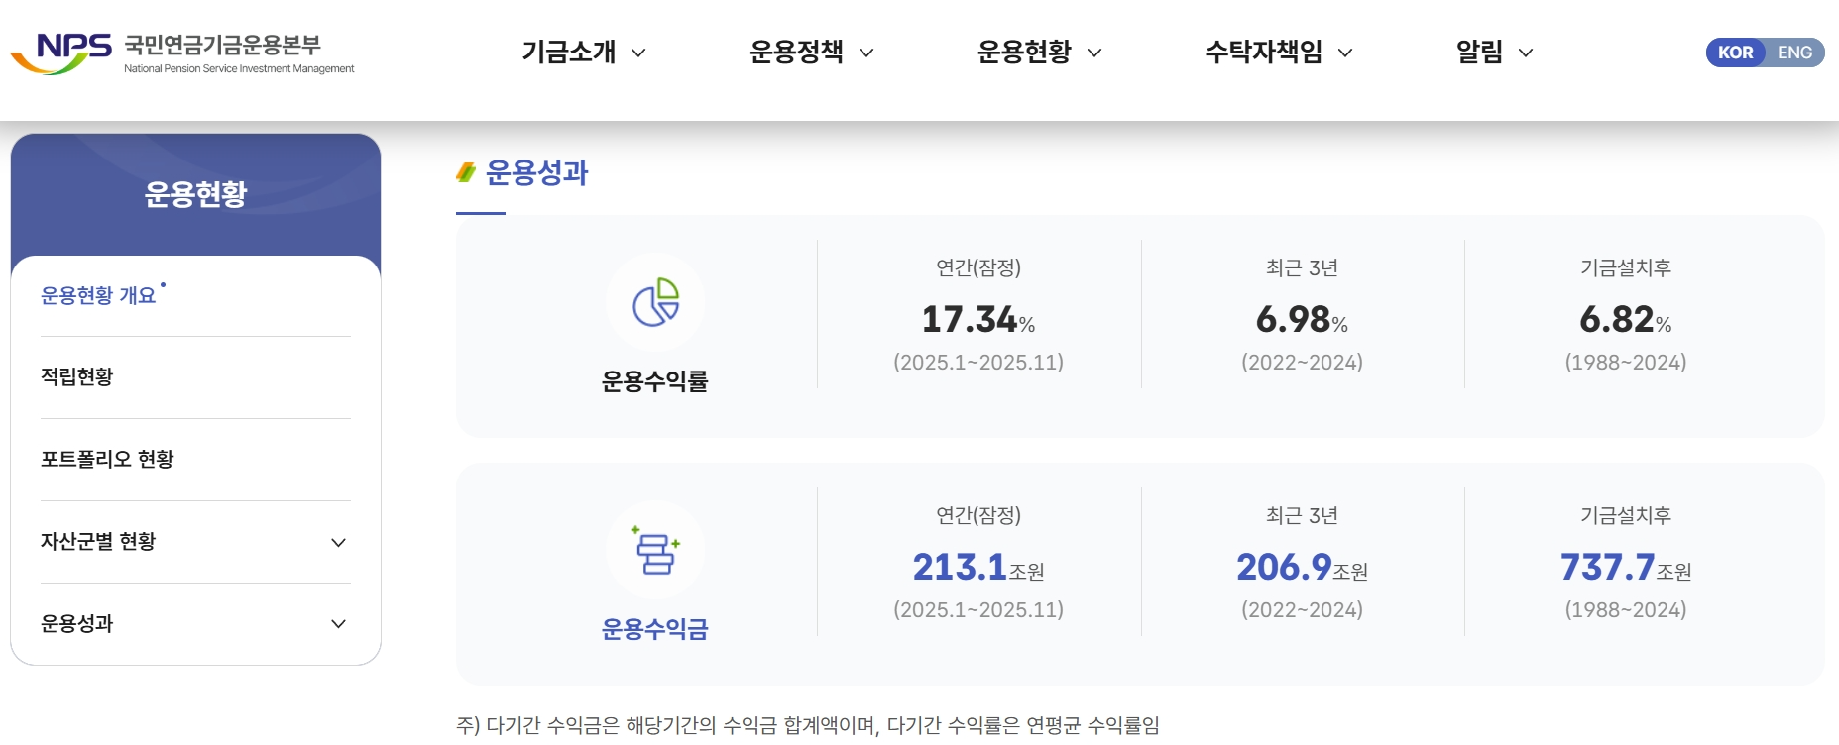
Task: Click the coin stack icon beside 운용수익금
Action: coord(656,553)
